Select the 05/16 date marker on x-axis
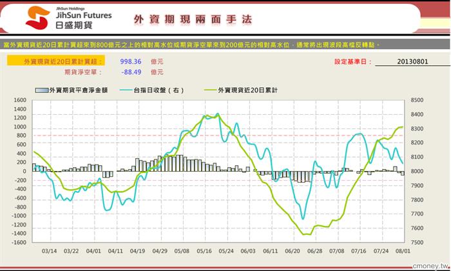Image resolution: width=451 pixels, height=271 pixels. click(204, 251)
